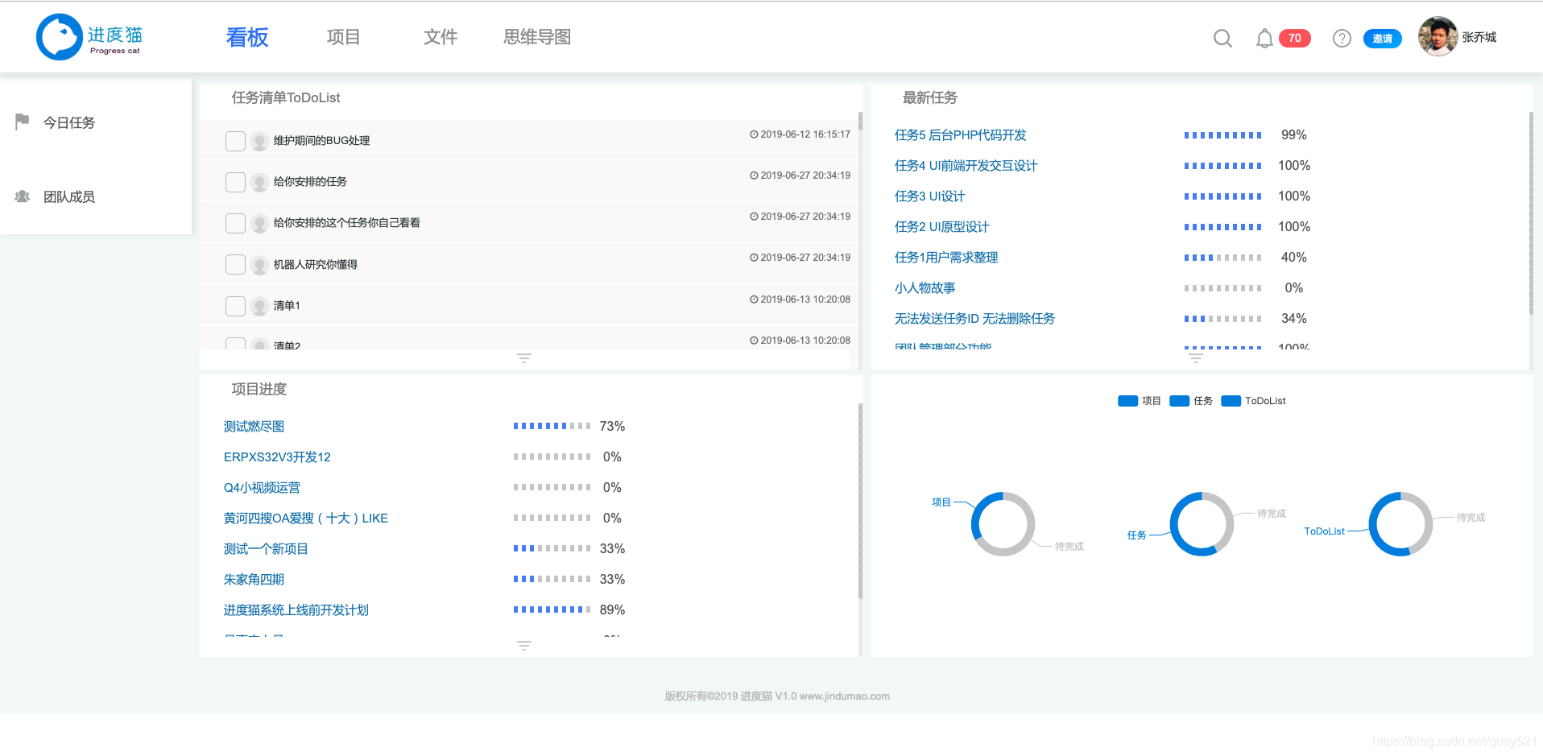
Task: Click the 进度猫 Progress Cat logo
Action: coord(89,36)
